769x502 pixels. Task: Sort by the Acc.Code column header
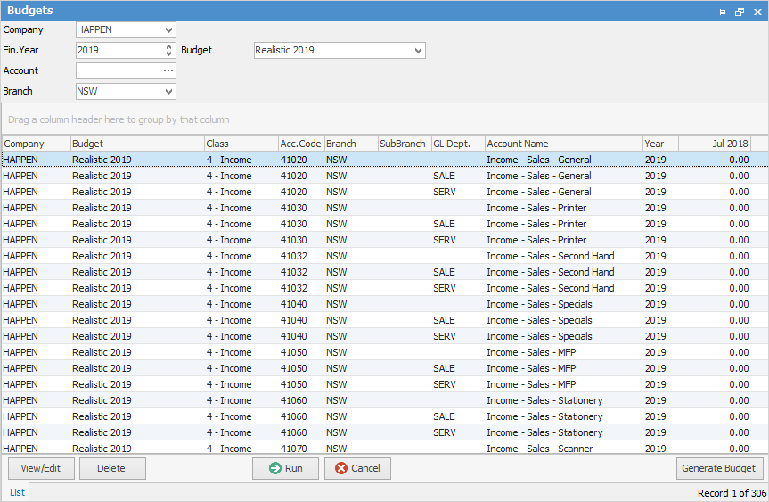pyautogui.click(x=300, y=144)
